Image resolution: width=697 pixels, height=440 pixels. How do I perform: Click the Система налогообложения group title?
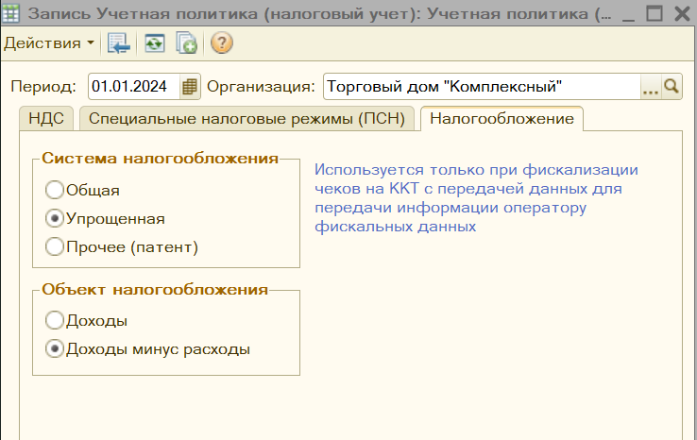(x=160, y=159)
